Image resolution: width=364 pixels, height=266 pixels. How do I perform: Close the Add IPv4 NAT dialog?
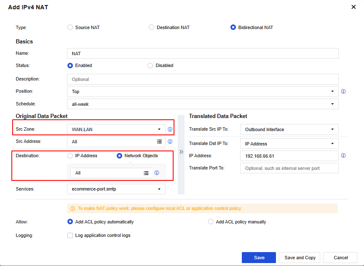(x=353, y=7)
